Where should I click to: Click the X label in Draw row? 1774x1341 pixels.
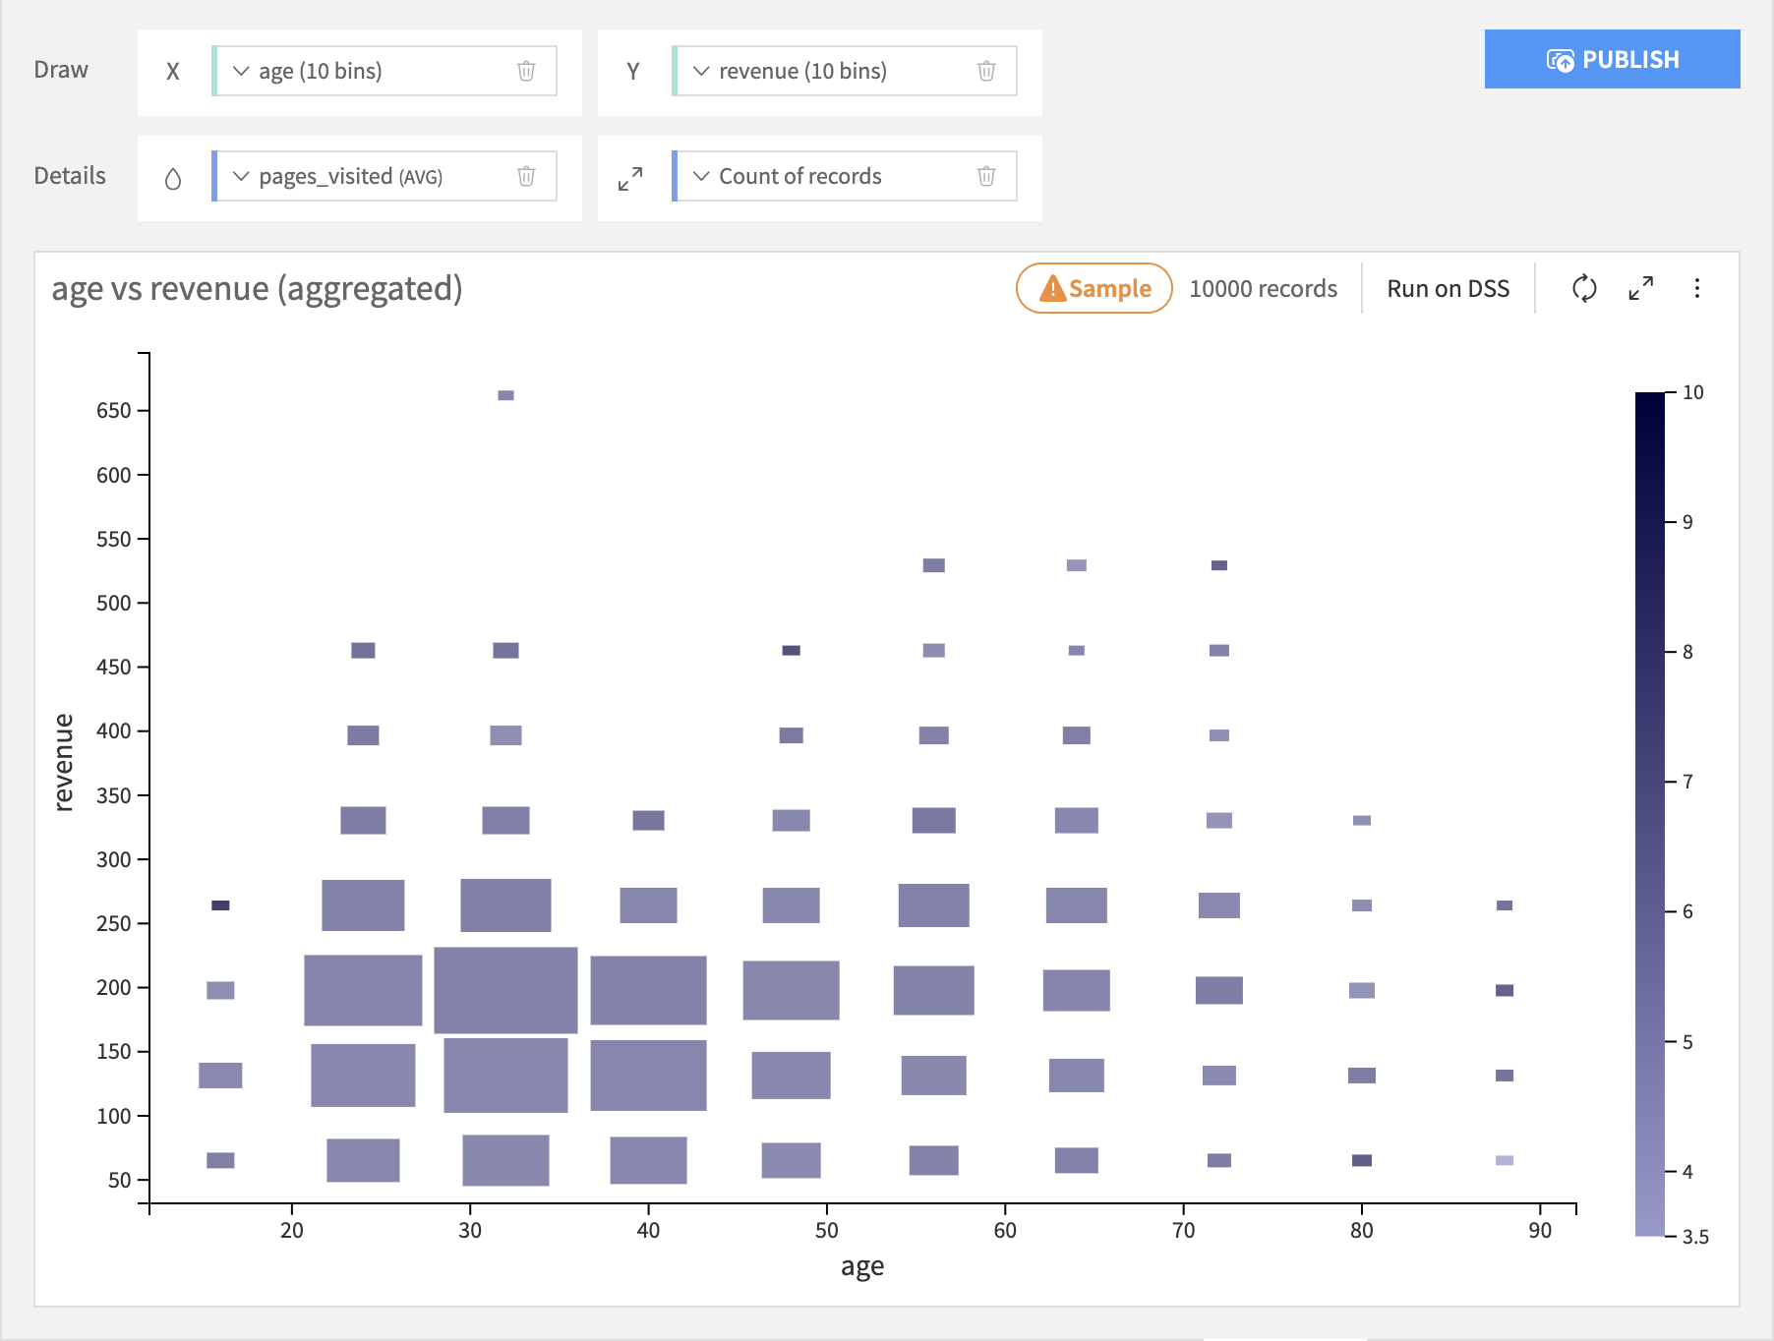[173, 71]
